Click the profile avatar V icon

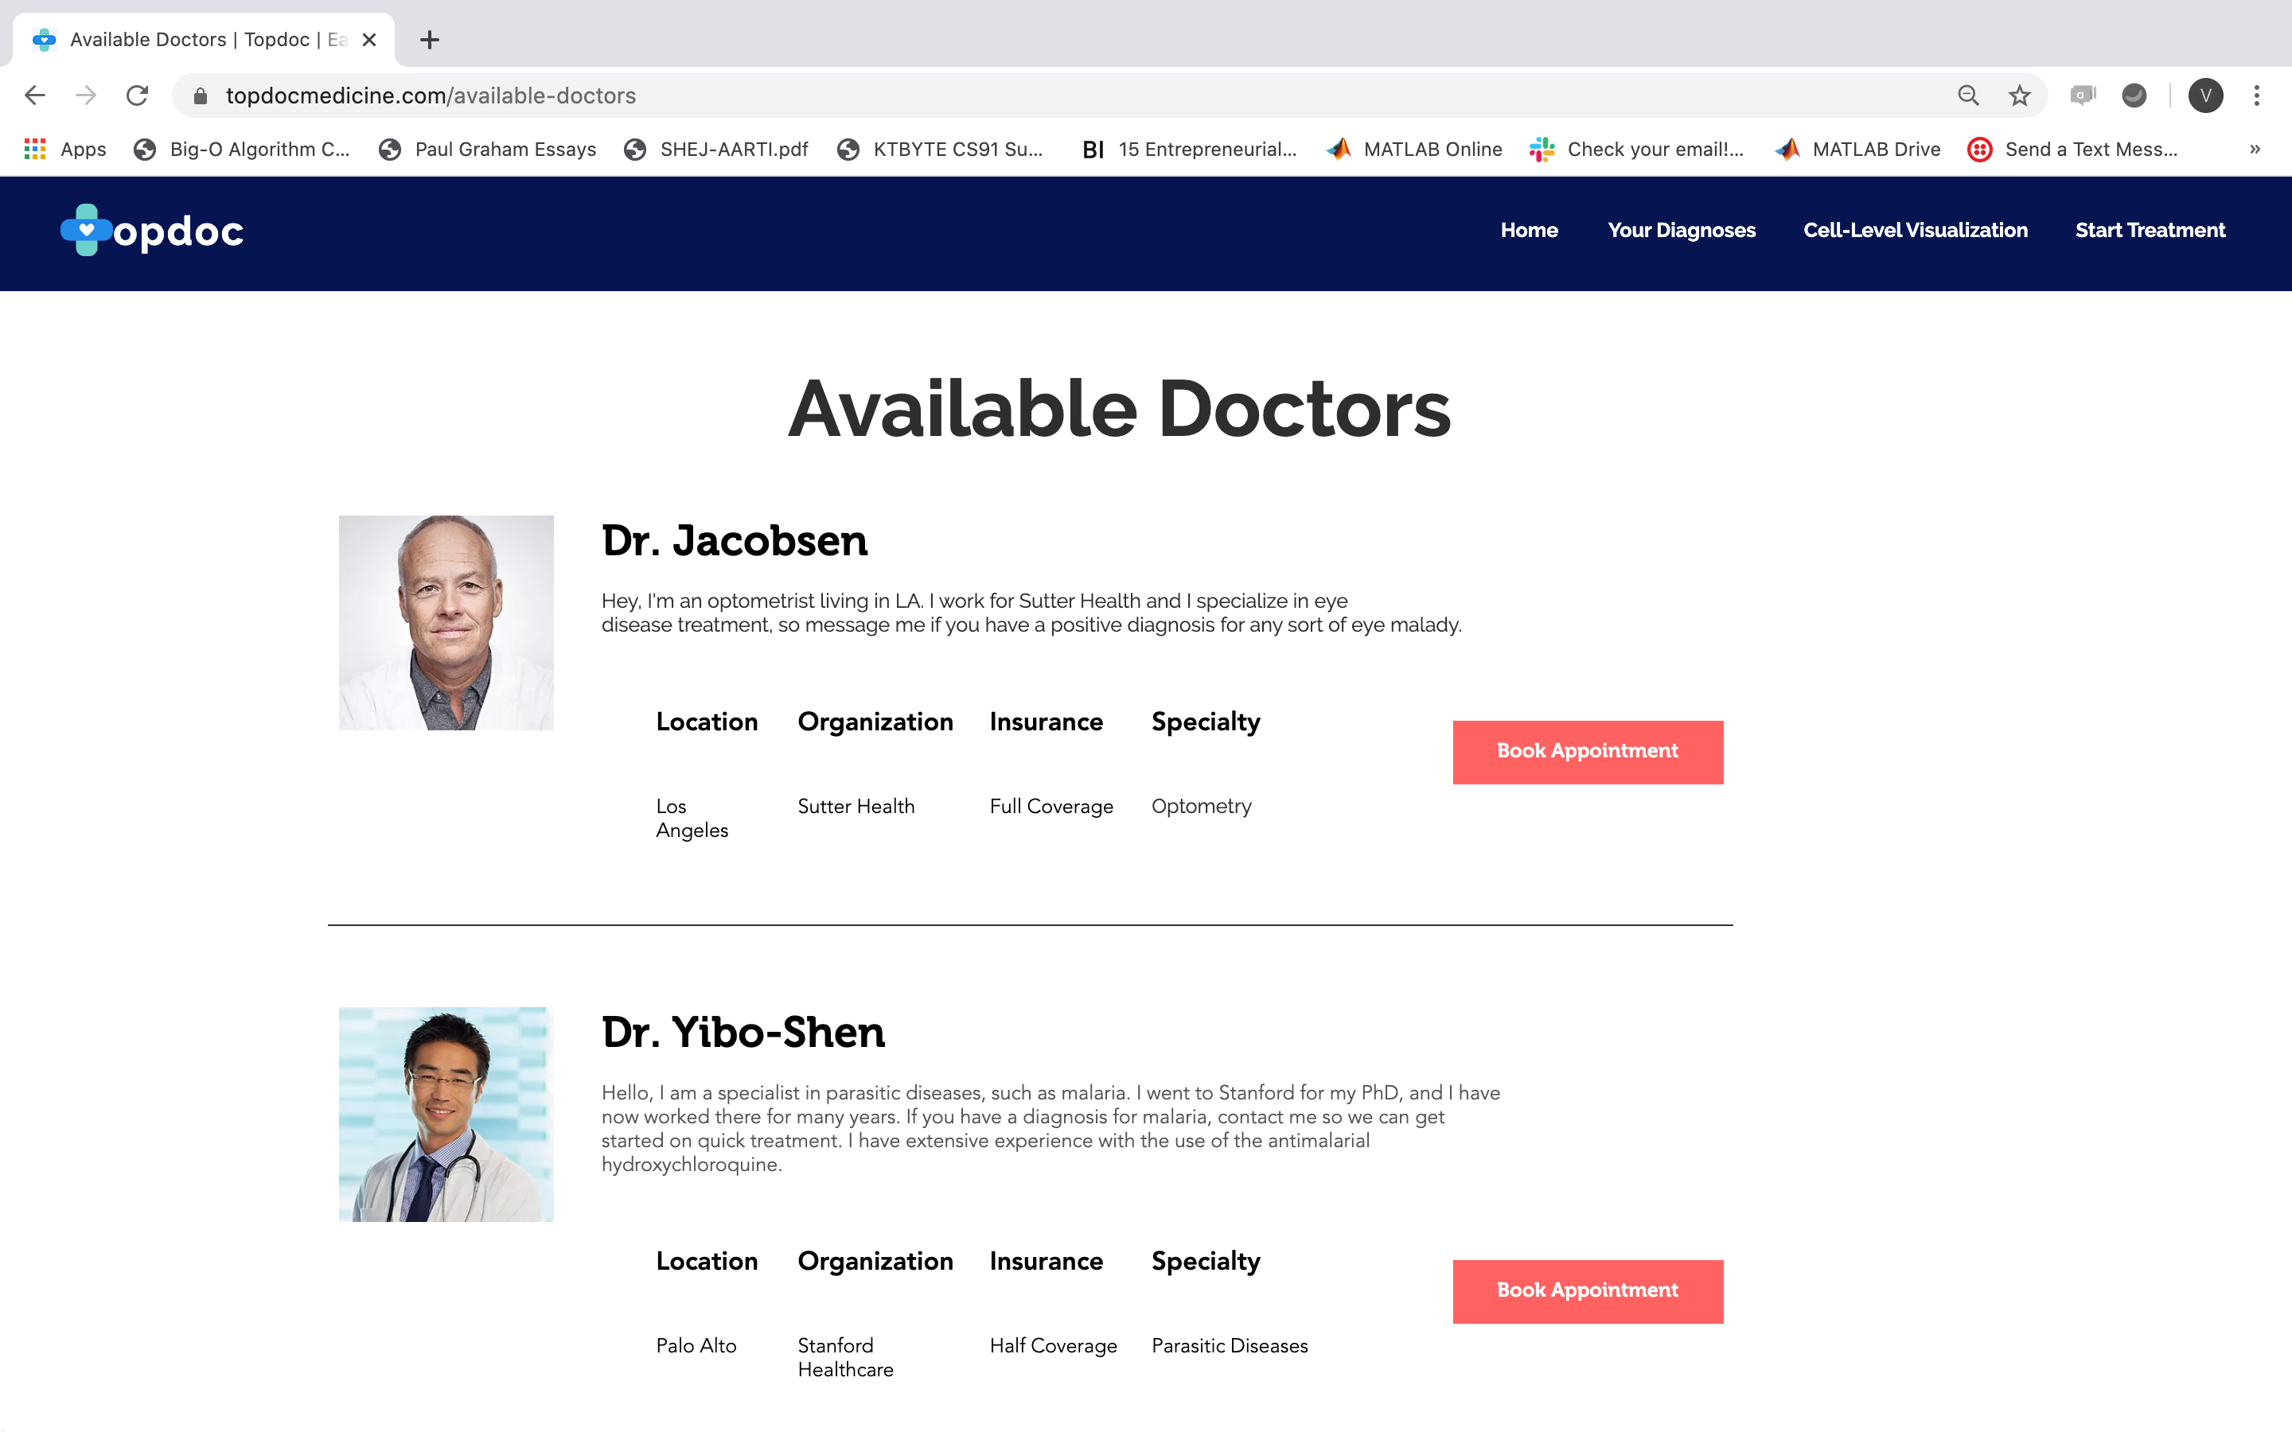click(x=2205, y=95)
